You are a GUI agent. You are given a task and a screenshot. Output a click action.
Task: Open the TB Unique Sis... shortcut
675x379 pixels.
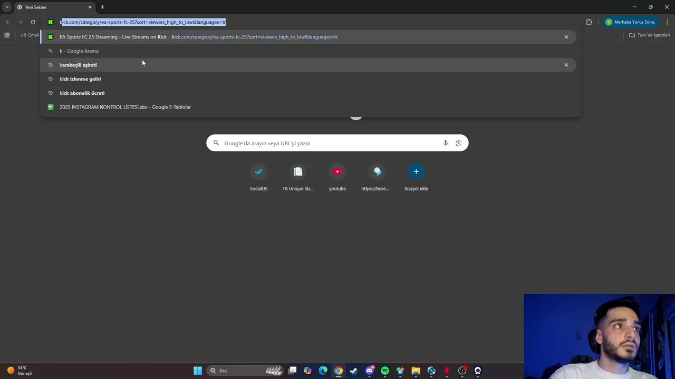(x=298, y=177)
